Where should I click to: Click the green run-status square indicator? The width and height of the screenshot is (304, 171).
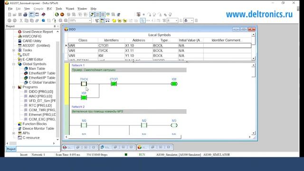point(126,154)
